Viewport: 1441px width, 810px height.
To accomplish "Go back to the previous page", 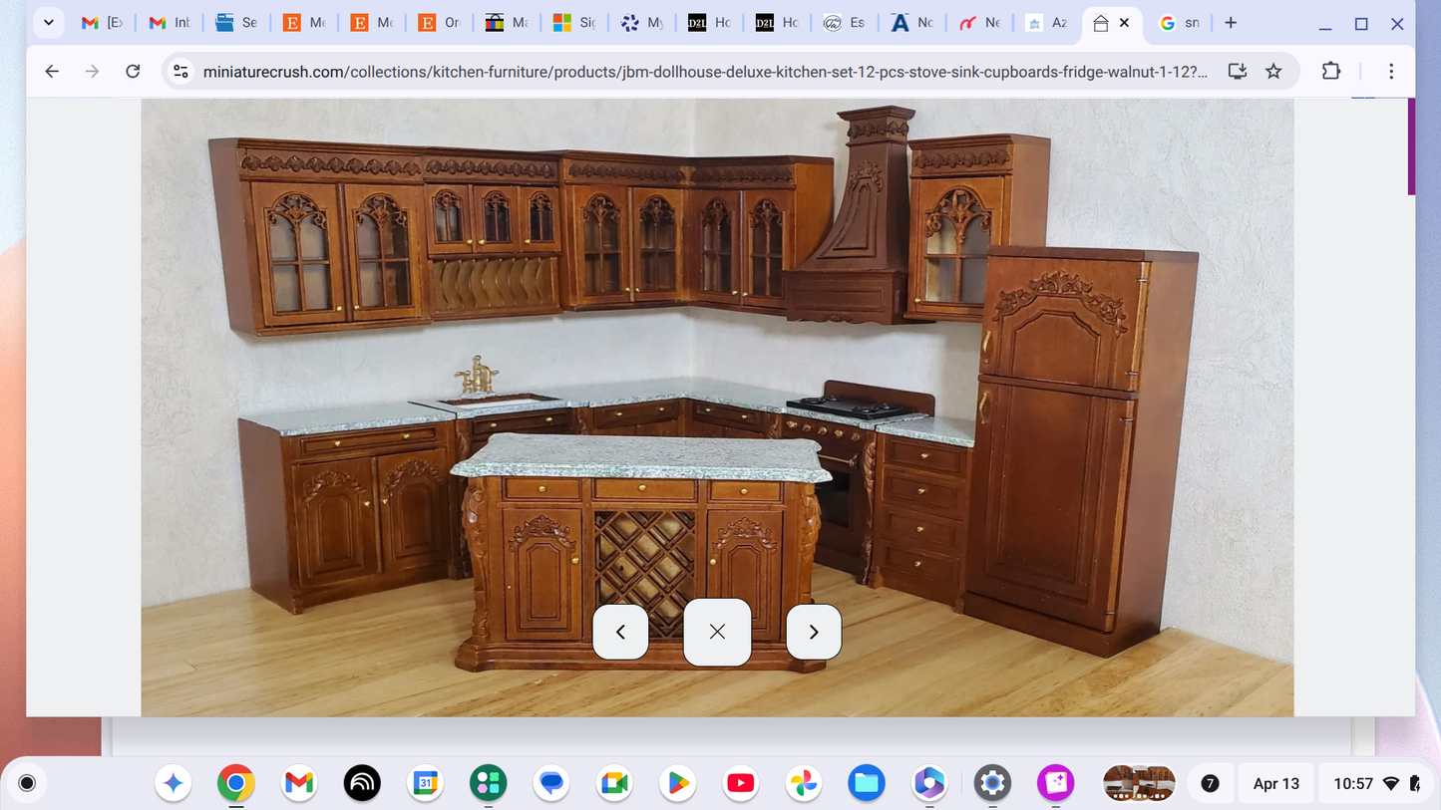I will coord(52,71).
